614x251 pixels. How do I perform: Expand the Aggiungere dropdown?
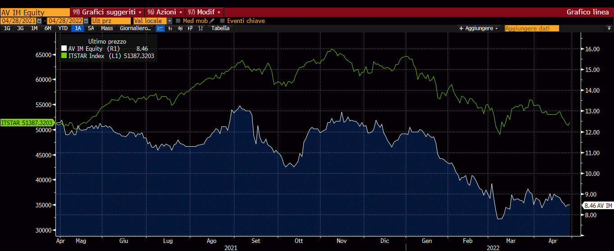click(x=478, y=28)
